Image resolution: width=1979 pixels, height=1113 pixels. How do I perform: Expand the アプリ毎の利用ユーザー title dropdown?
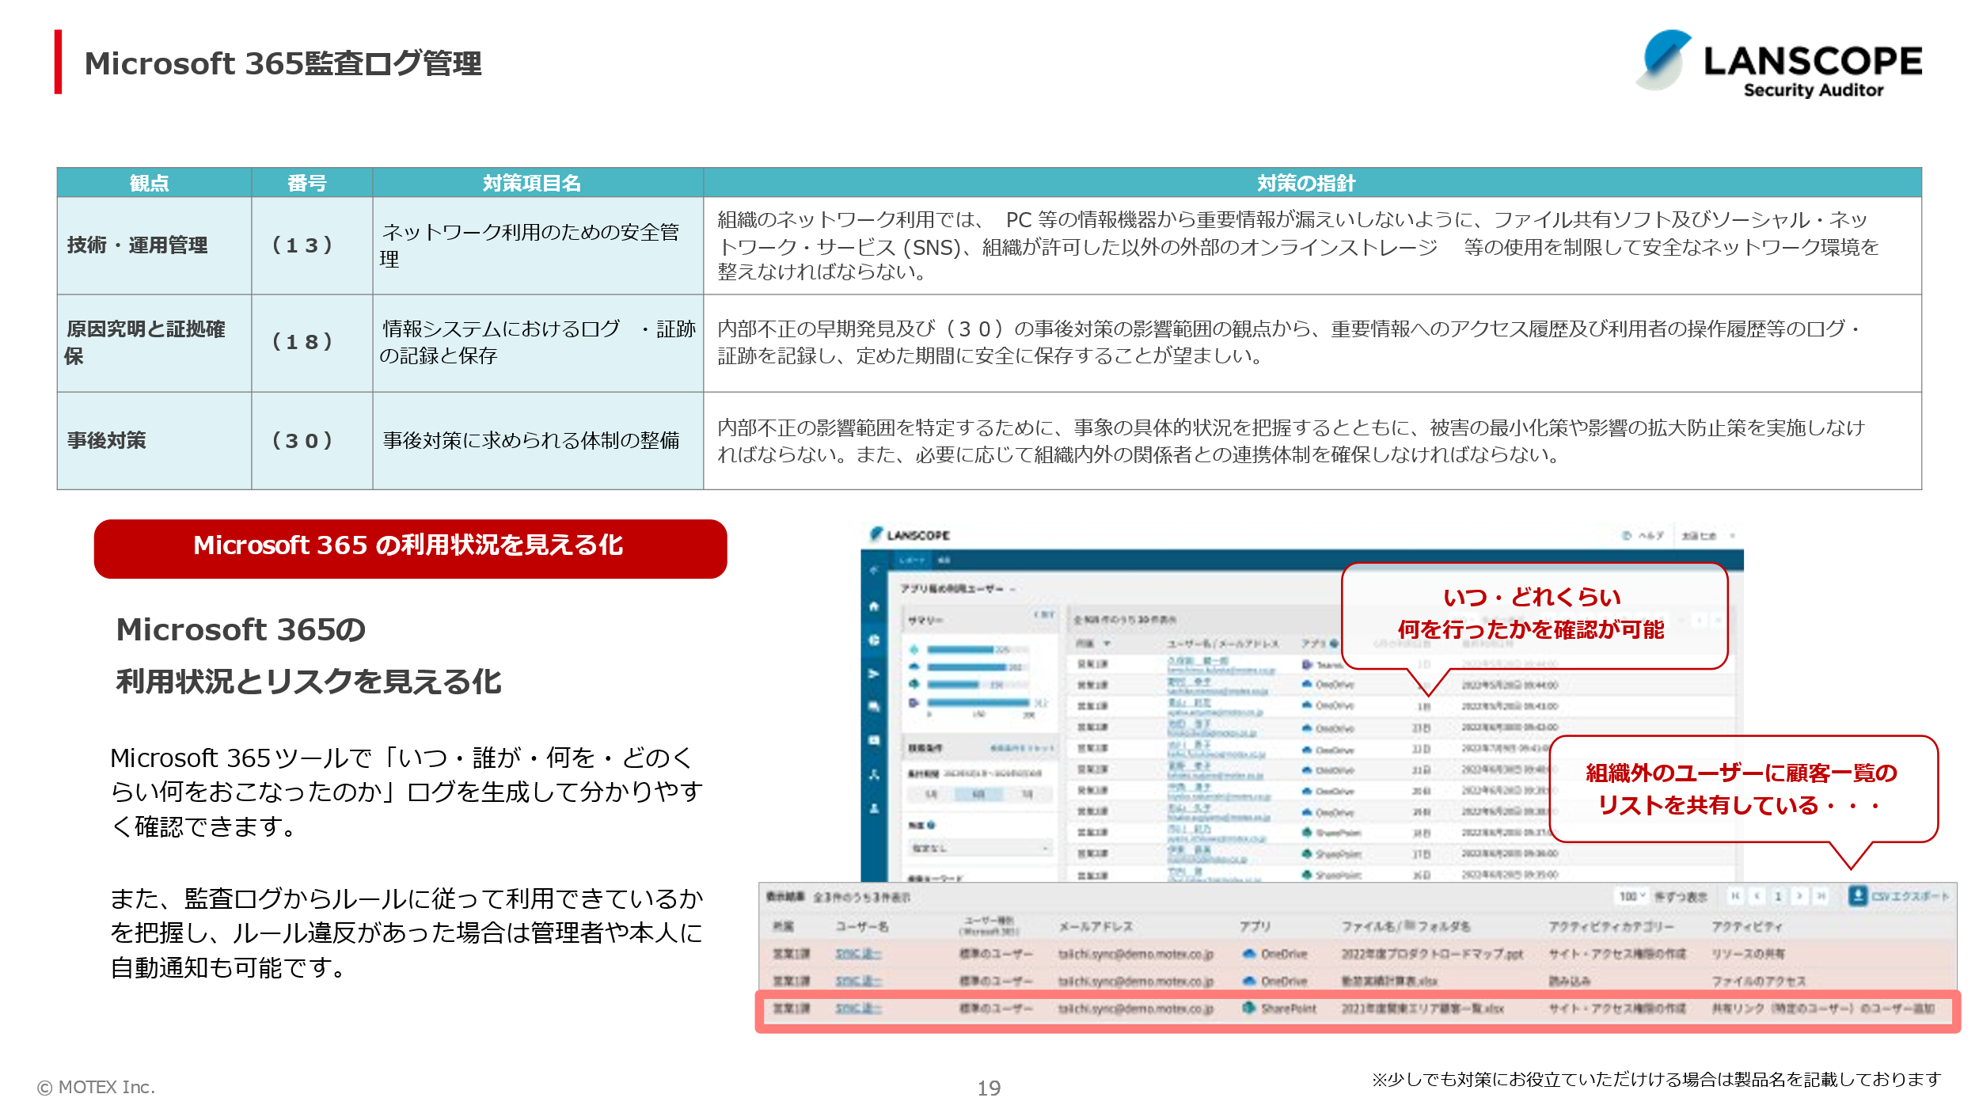[1012, 589]
